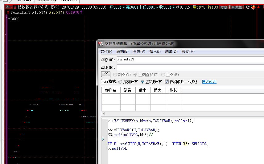Click code line bb:=HHVBARS in editor
264x164 pixels.
[x=133, y=130]
